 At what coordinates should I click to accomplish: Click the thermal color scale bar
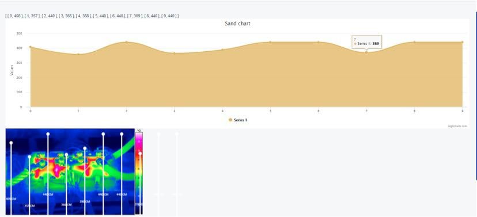tap(139, 173)
